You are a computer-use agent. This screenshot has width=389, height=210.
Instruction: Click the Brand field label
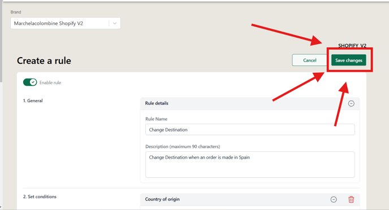[x=16, y=12]
